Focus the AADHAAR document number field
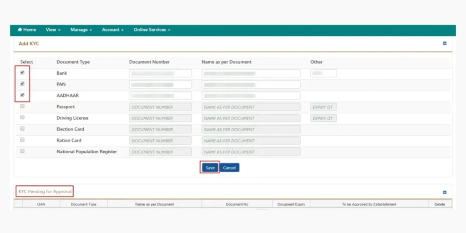This screenshot has height=233, width=466. click(x=161, y=96)
